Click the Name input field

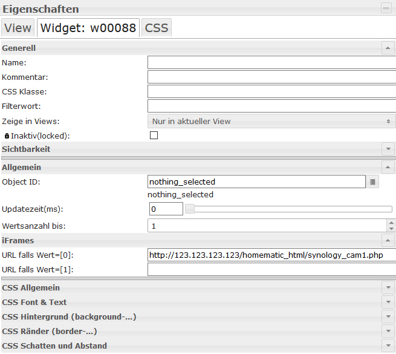coord(271,62)
